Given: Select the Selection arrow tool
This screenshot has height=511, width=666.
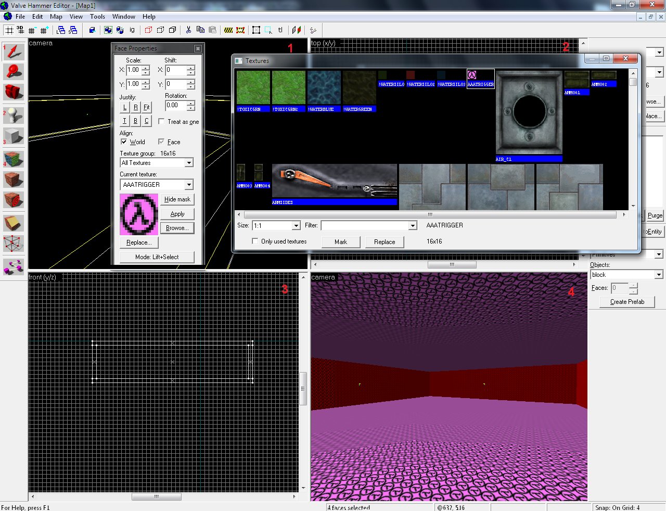Looking at the screenshot, I should click(x=14, y=52).
